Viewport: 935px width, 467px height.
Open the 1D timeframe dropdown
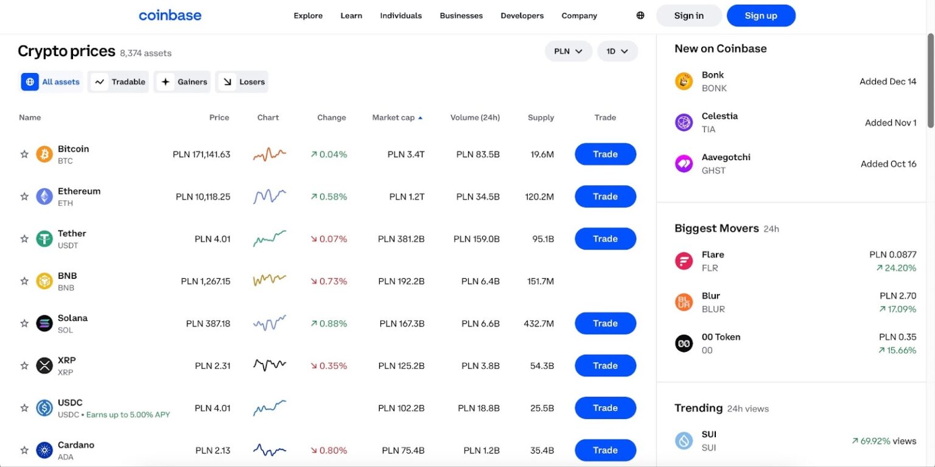tap(617, 51)
